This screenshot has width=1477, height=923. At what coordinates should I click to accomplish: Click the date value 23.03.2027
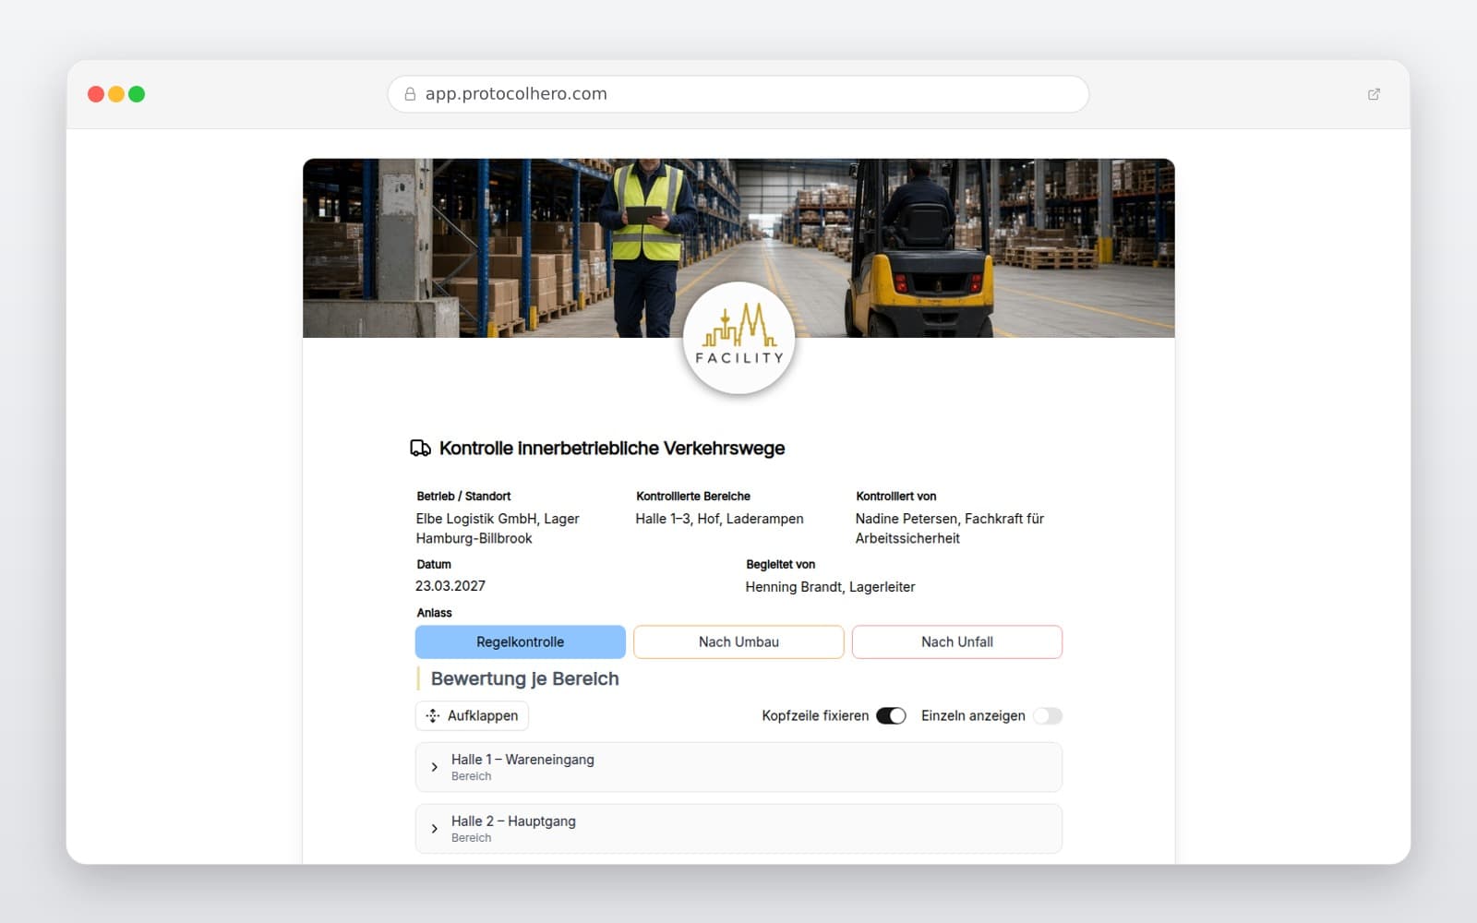point(450,586)
